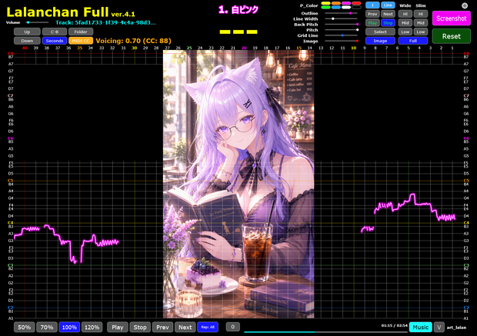477x336 pixels.
Task: Click the green Reset button
Action: point(451,36)
